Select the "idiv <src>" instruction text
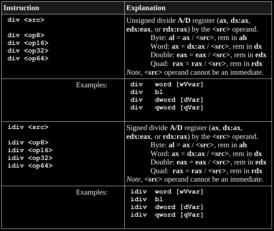The width and height of the screenshot is (274, 231). coord(28,127)
